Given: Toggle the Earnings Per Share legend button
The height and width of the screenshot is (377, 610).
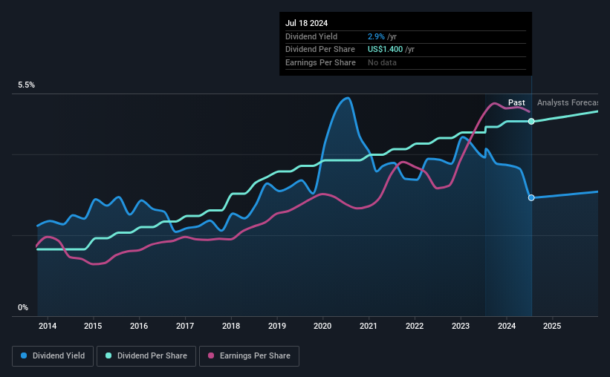Looking at the screenshot, I should click(249, 356).
